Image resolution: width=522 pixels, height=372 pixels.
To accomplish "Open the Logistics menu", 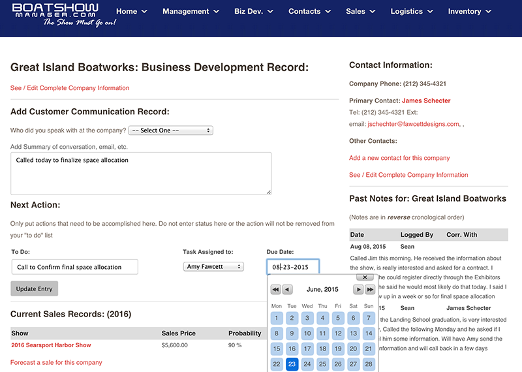I will pyautogui.click(x=412, y=11).
